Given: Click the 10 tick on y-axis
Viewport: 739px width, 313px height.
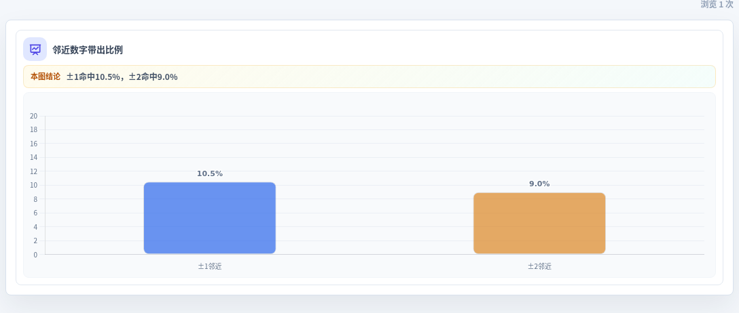Looking at the screenshot, I should pos(33,185).
